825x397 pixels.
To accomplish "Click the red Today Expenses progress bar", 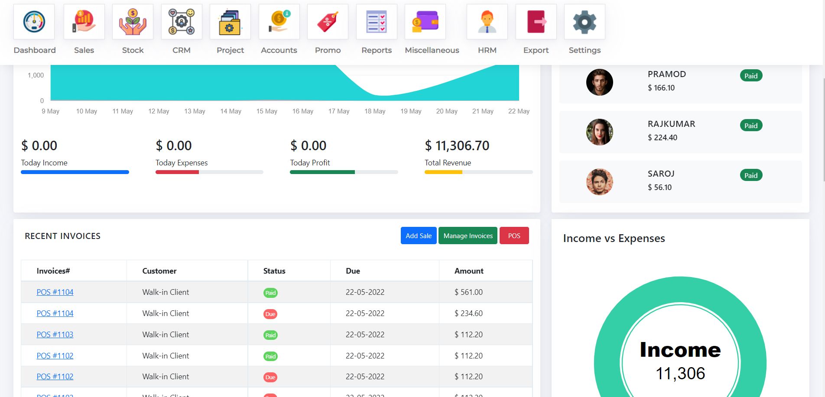I will pyautogui.click(x=177, y=172).
